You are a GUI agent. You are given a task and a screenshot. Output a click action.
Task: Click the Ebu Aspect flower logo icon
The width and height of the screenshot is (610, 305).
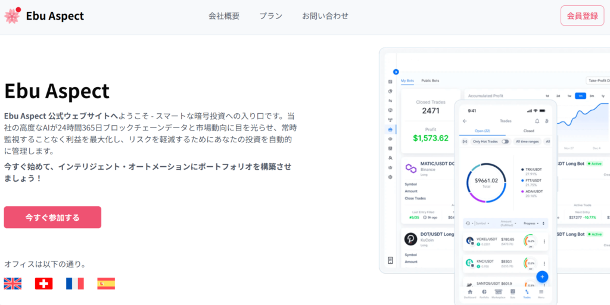(13, 15)
